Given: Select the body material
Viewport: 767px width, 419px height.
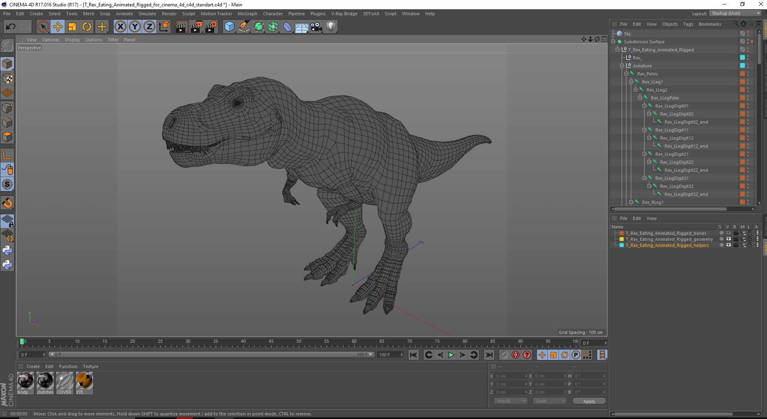Looking at the screenshot, I should tap(25, 383).
